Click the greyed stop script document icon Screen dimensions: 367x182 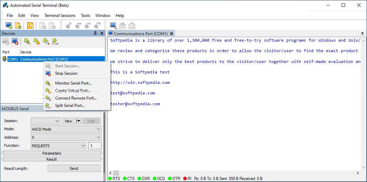coord(52,25)
